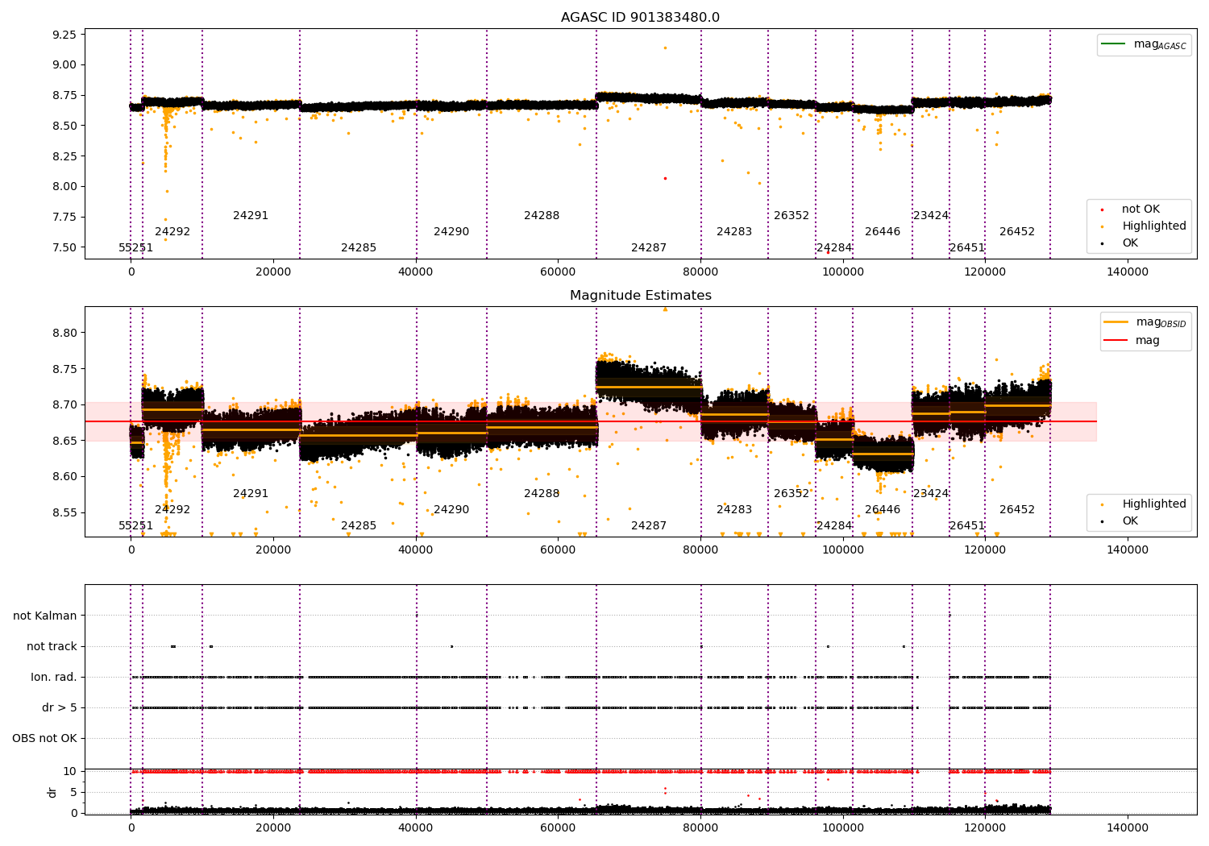
Task: Click the 8.70 y-axis tick in middle plot
Action: [x=64, y=404]
